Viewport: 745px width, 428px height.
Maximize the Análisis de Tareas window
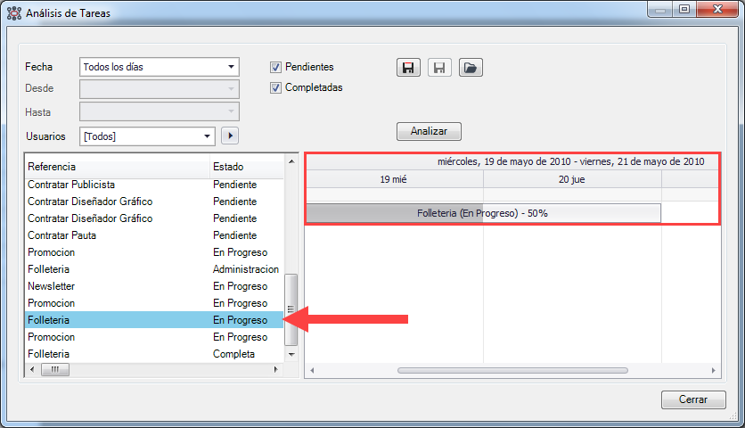click(x=684, y=10)
